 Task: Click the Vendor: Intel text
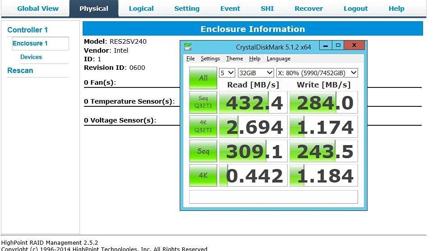tap(106, 50)
